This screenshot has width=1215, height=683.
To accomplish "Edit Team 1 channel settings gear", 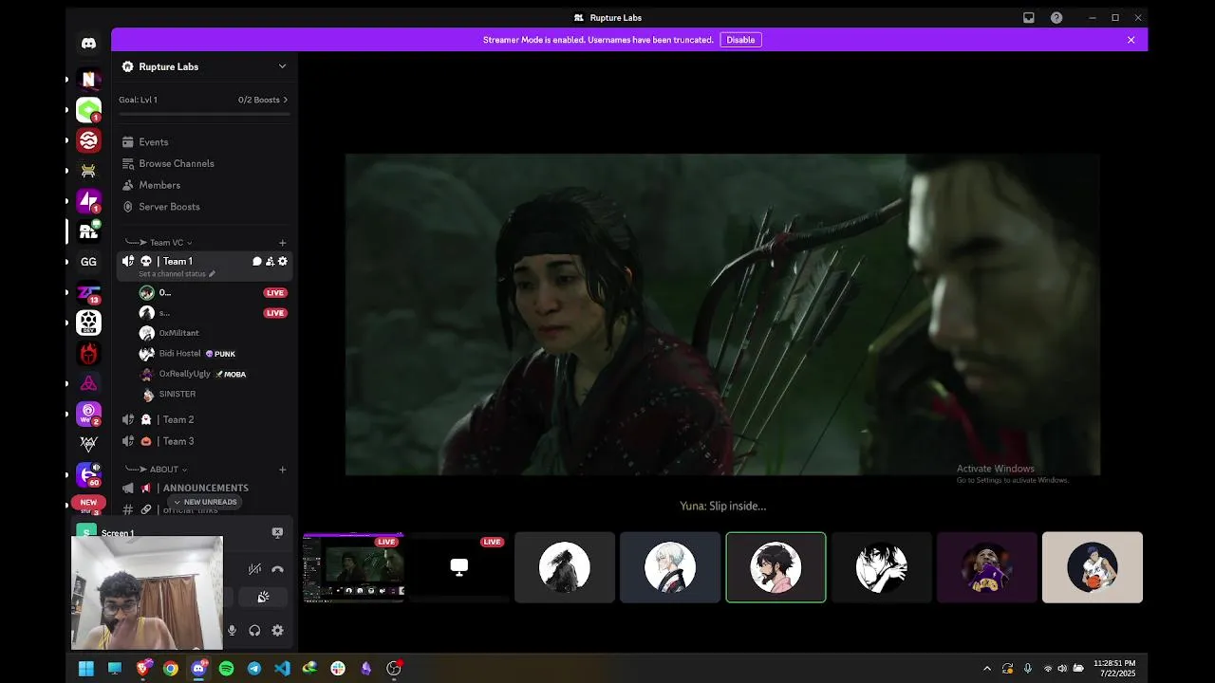I will point(282,261).
